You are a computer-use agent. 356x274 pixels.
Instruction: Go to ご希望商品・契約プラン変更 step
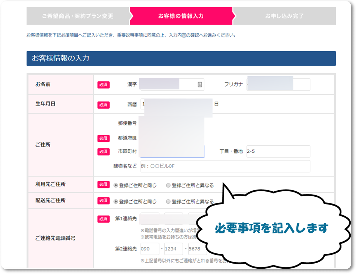(x=77, y=16)
